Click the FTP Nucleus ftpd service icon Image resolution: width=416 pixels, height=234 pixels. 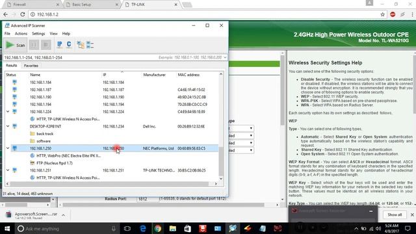tap(32, 163)
